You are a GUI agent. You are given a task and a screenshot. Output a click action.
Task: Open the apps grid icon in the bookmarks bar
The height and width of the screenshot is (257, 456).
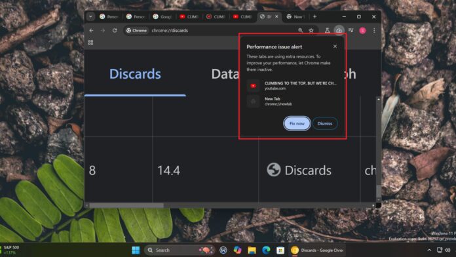coord(90,43)
